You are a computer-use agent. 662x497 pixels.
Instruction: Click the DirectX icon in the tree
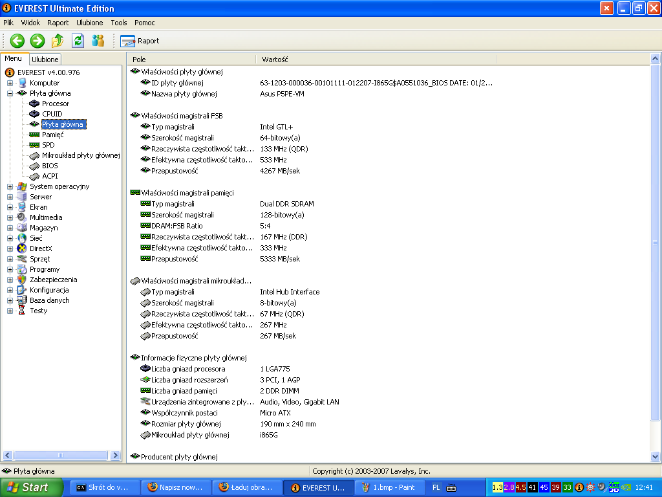pos(22,249)
